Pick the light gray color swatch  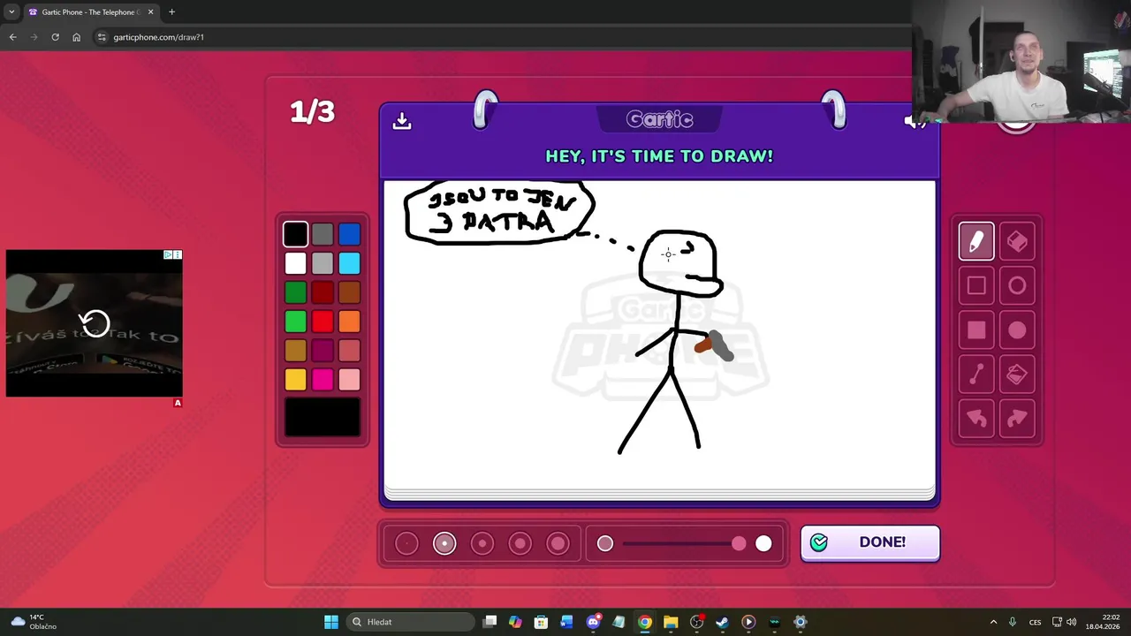point(323,263)
